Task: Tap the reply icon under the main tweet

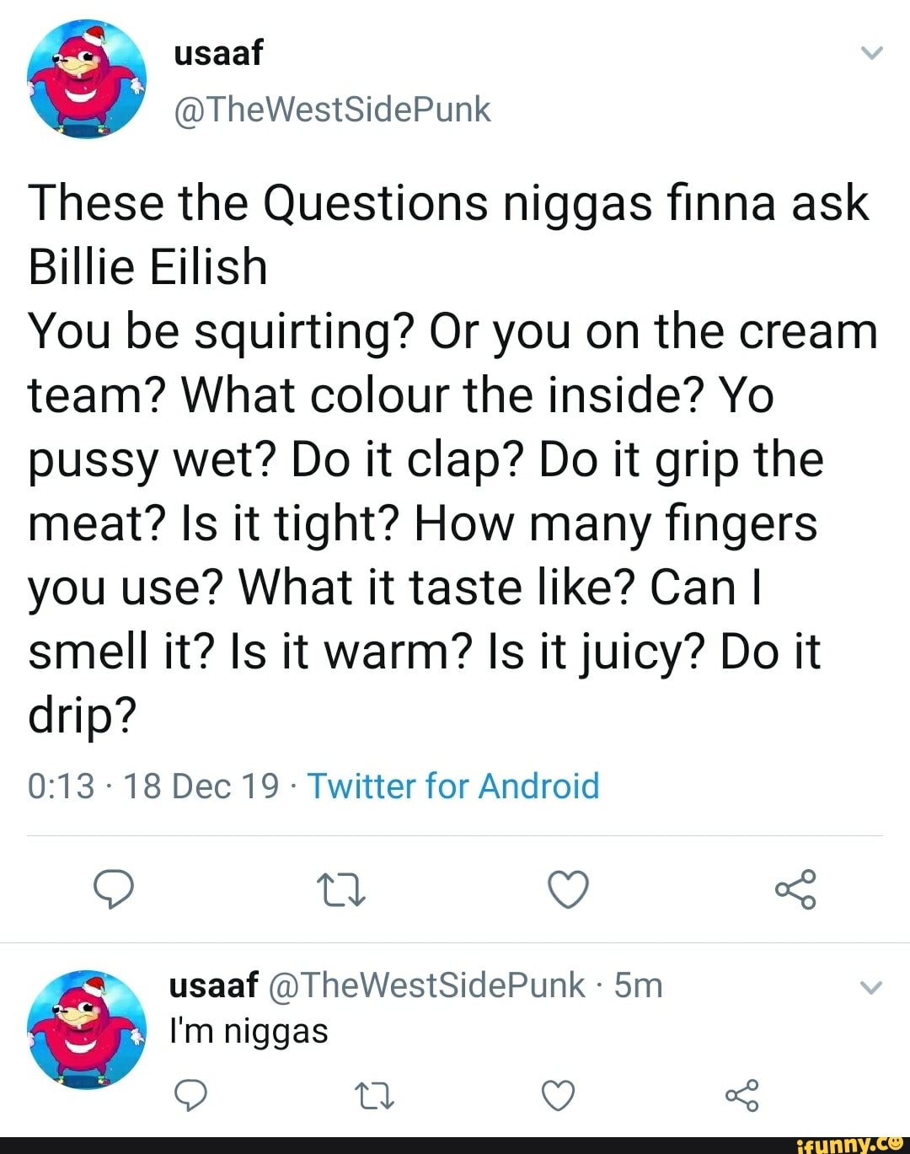Action: click(113, 889)
